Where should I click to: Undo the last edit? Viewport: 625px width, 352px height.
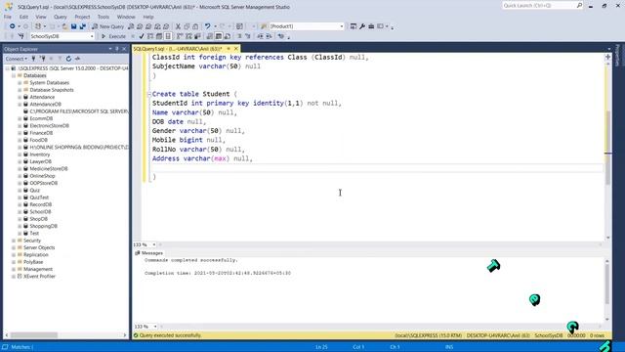click(x=207, y=26)
